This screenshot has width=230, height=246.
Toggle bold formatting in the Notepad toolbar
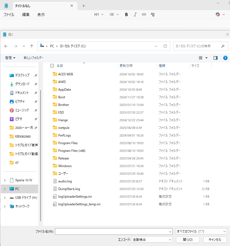point(126,14)
